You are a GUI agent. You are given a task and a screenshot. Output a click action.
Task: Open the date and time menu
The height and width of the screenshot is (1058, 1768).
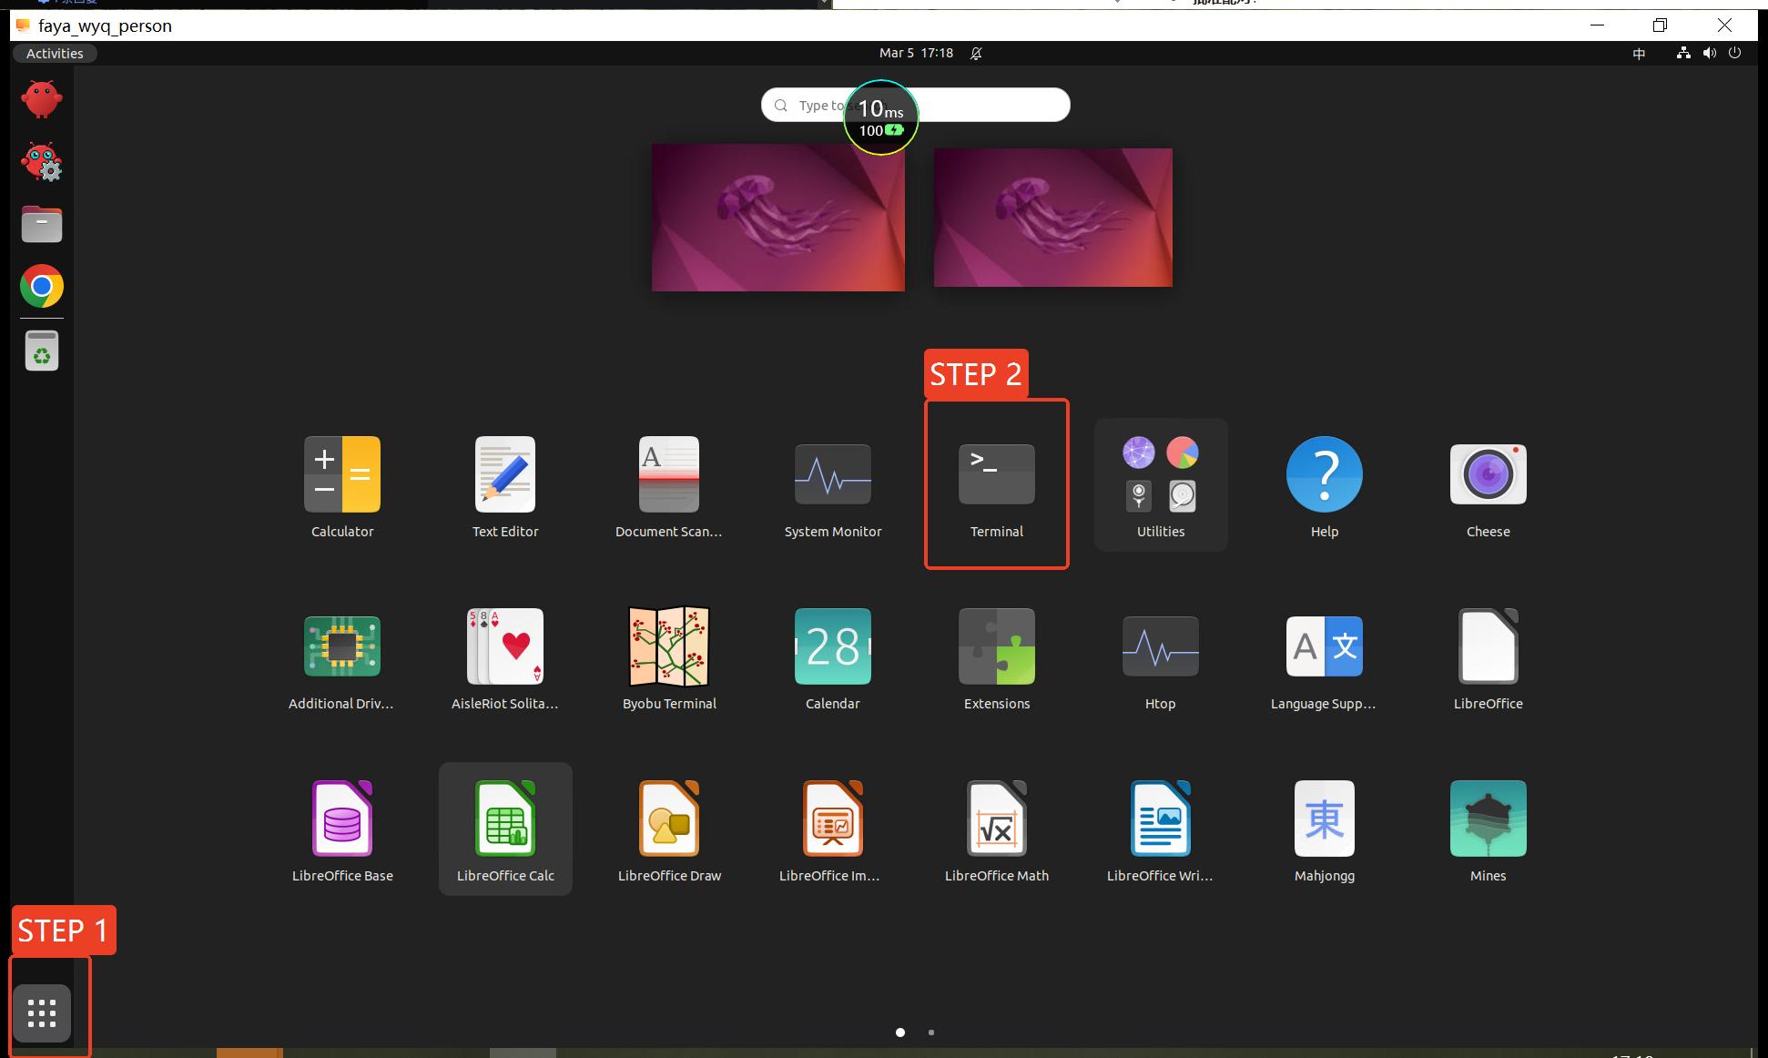click(x=916, y=53)
